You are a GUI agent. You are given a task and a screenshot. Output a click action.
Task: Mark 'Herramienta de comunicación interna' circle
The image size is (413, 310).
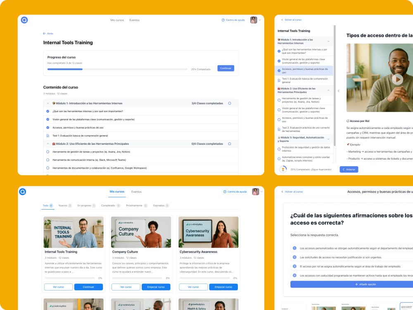click(x=47, y=160)
